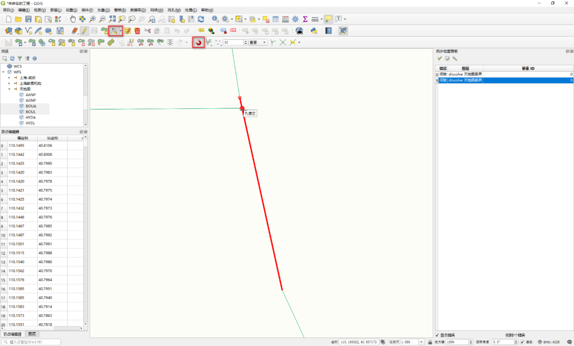Refresh the browser panel
574x346 pixels.
pyautogui.click(x=12, y=58)
